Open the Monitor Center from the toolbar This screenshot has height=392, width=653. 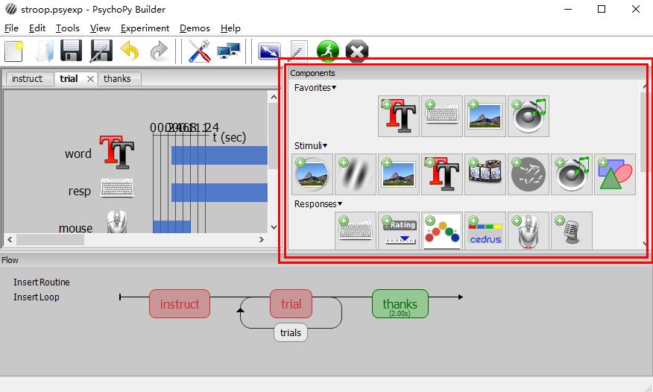(x=228, y=51)
